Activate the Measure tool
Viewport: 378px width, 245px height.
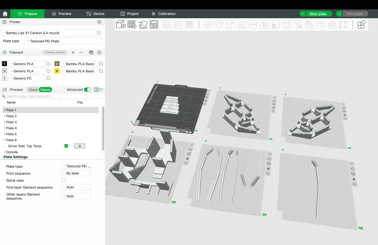coord(320,24)
